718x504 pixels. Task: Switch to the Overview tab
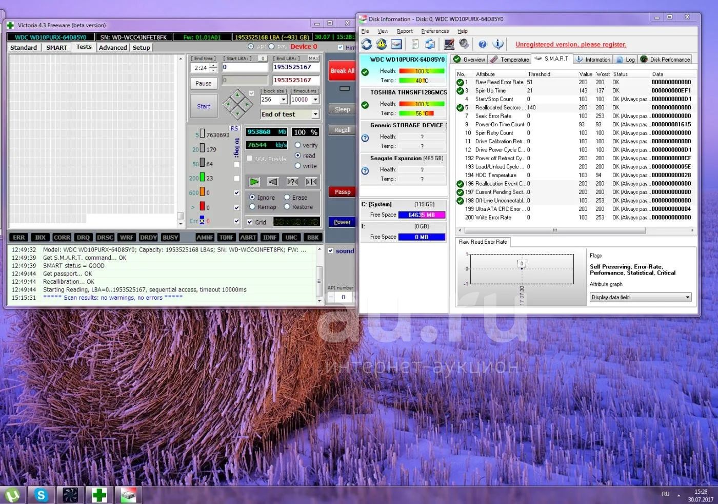click(x=469, y=60)
